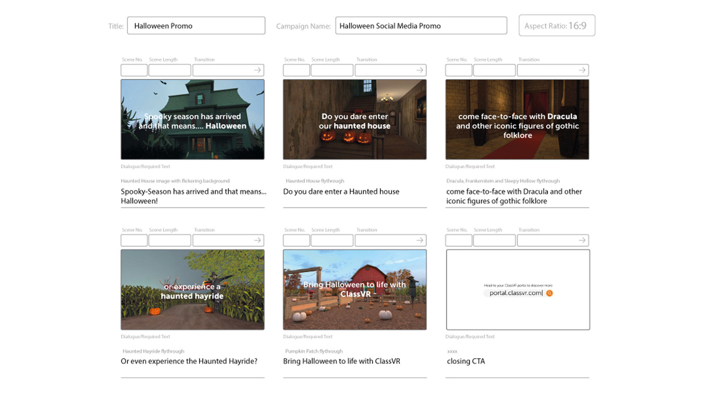Image resolution: width=709 pixels, height=398 pixels.
Task: Click 'Haunted House image with flickering background' note
Action: click(175, 181)
